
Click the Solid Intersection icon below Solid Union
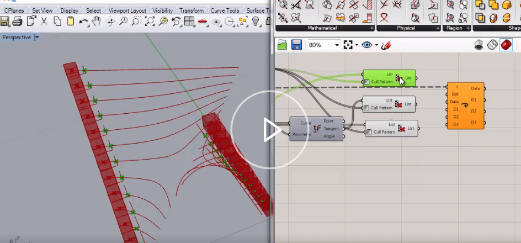(480, 17)
